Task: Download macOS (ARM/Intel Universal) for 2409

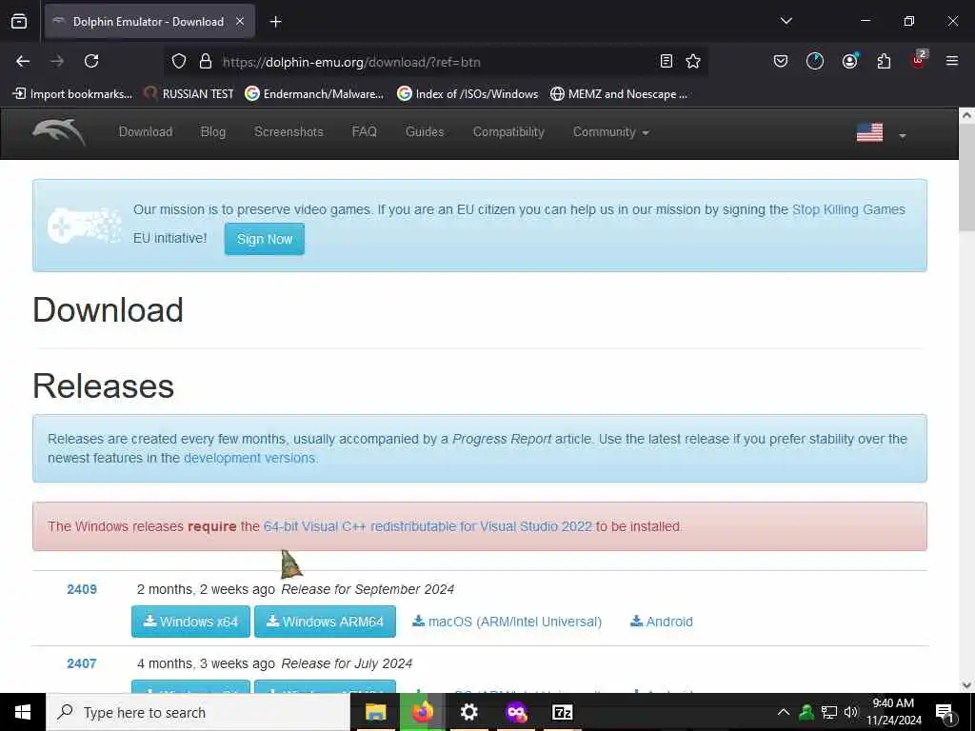Action: tap(507, 622)
